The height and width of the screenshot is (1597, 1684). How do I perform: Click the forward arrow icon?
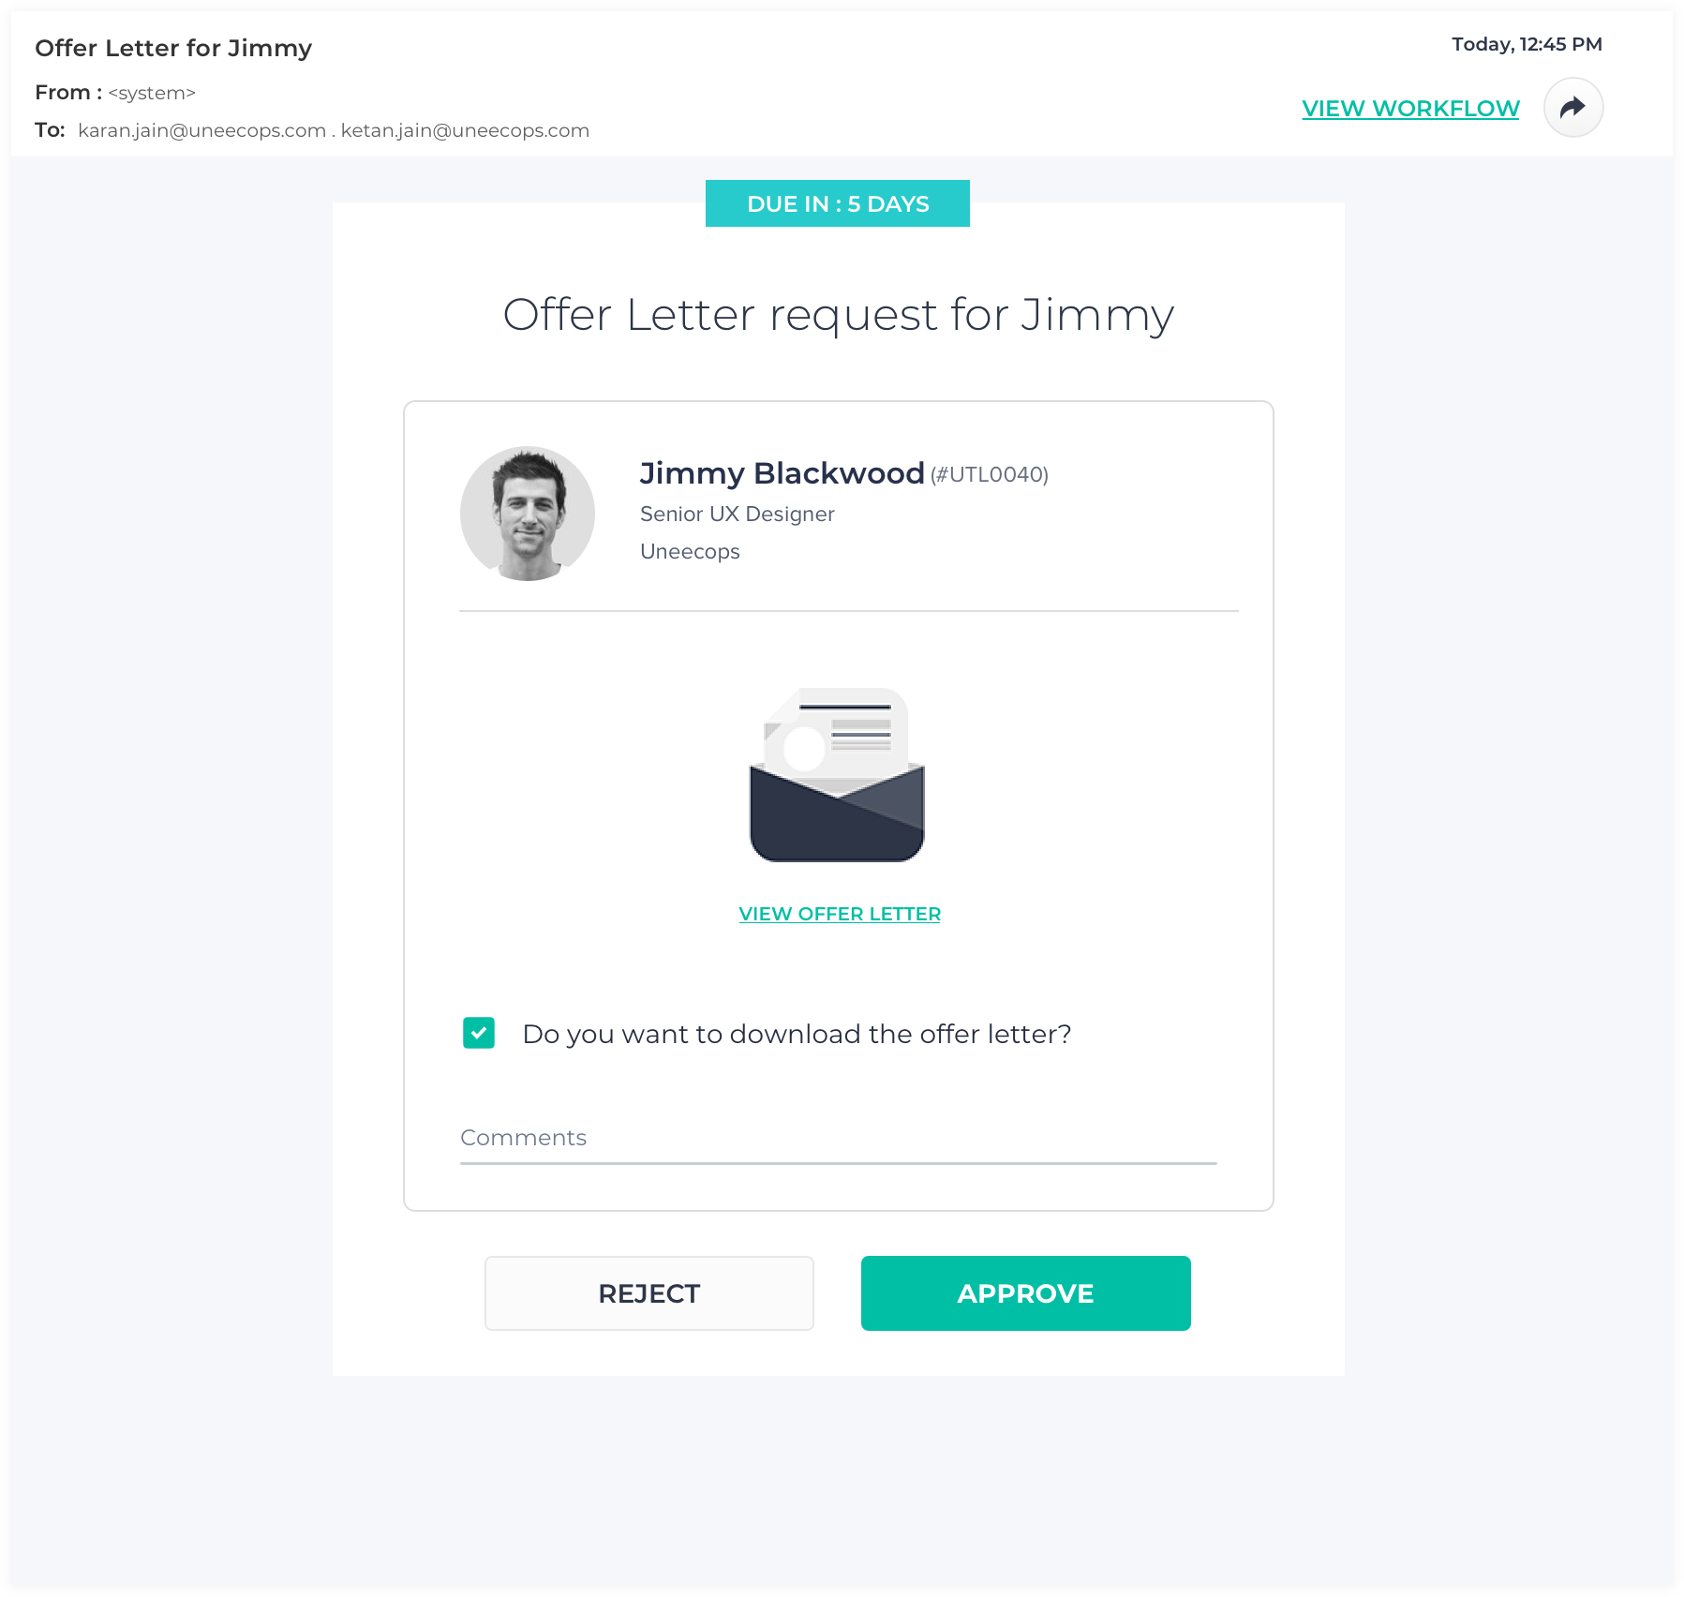click(x=1572, y=107)
